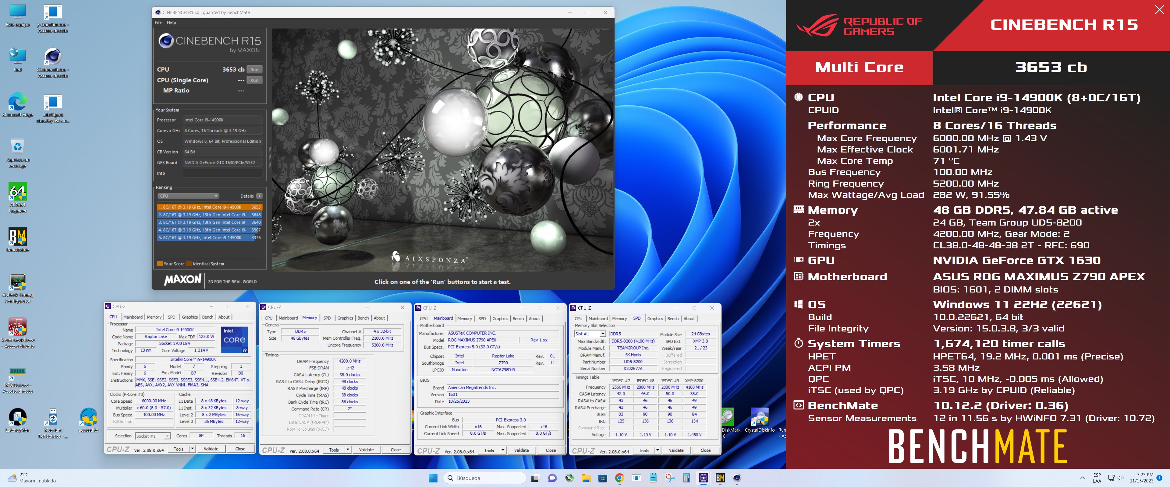
Task: Open Tools dropdown arrow in CPU-Z SPD window
Action: click(x=658, y=450)
